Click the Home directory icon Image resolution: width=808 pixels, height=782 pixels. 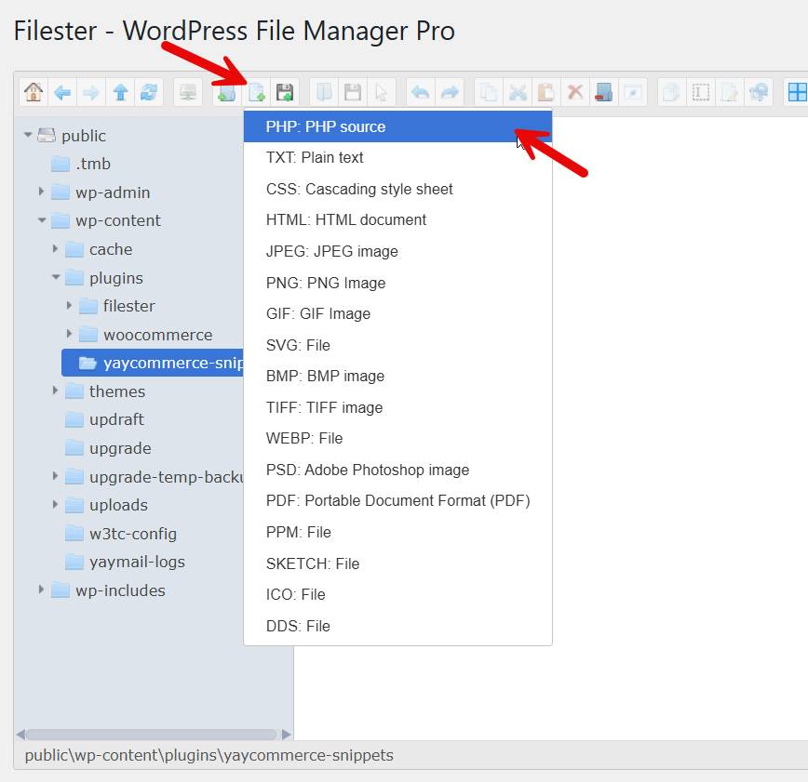[x=34, y=92]
